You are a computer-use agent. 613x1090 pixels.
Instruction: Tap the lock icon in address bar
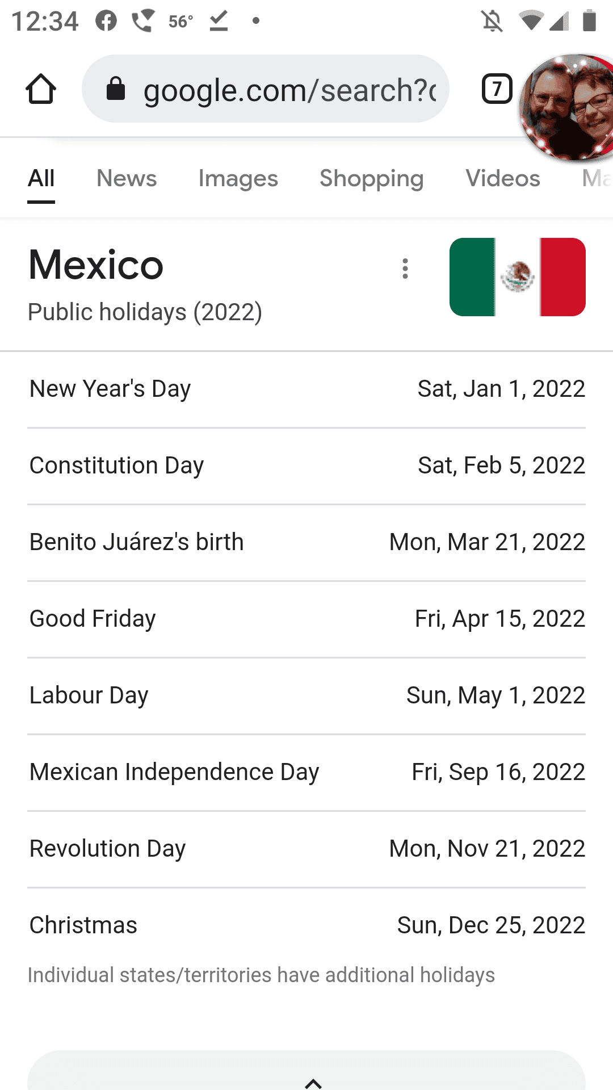(116, 89)
